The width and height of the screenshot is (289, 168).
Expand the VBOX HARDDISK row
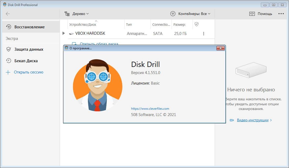click(x=64, y=33)
